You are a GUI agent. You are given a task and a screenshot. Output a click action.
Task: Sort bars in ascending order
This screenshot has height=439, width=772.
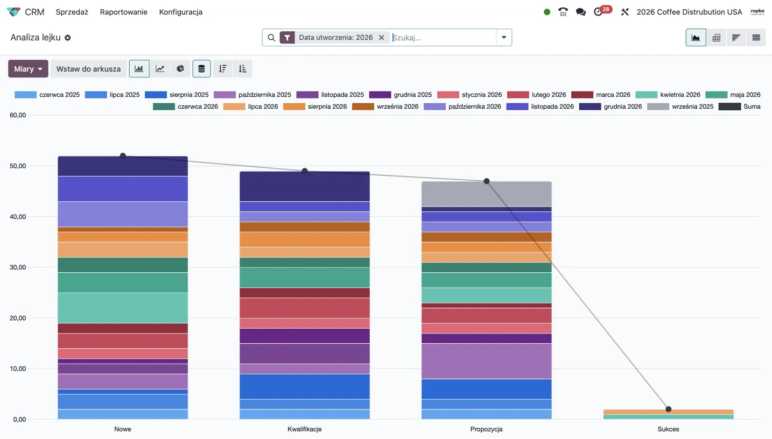242,69
